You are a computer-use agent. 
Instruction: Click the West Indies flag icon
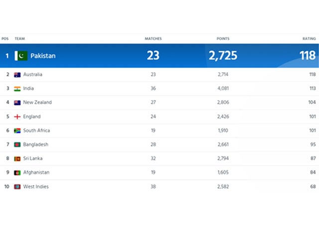tap(17, 187)
